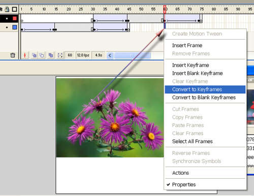This screenshot has height=196, width=254.
Task: Click frame 15 on the timeline ruler
Action: click(x=56, y=9)
